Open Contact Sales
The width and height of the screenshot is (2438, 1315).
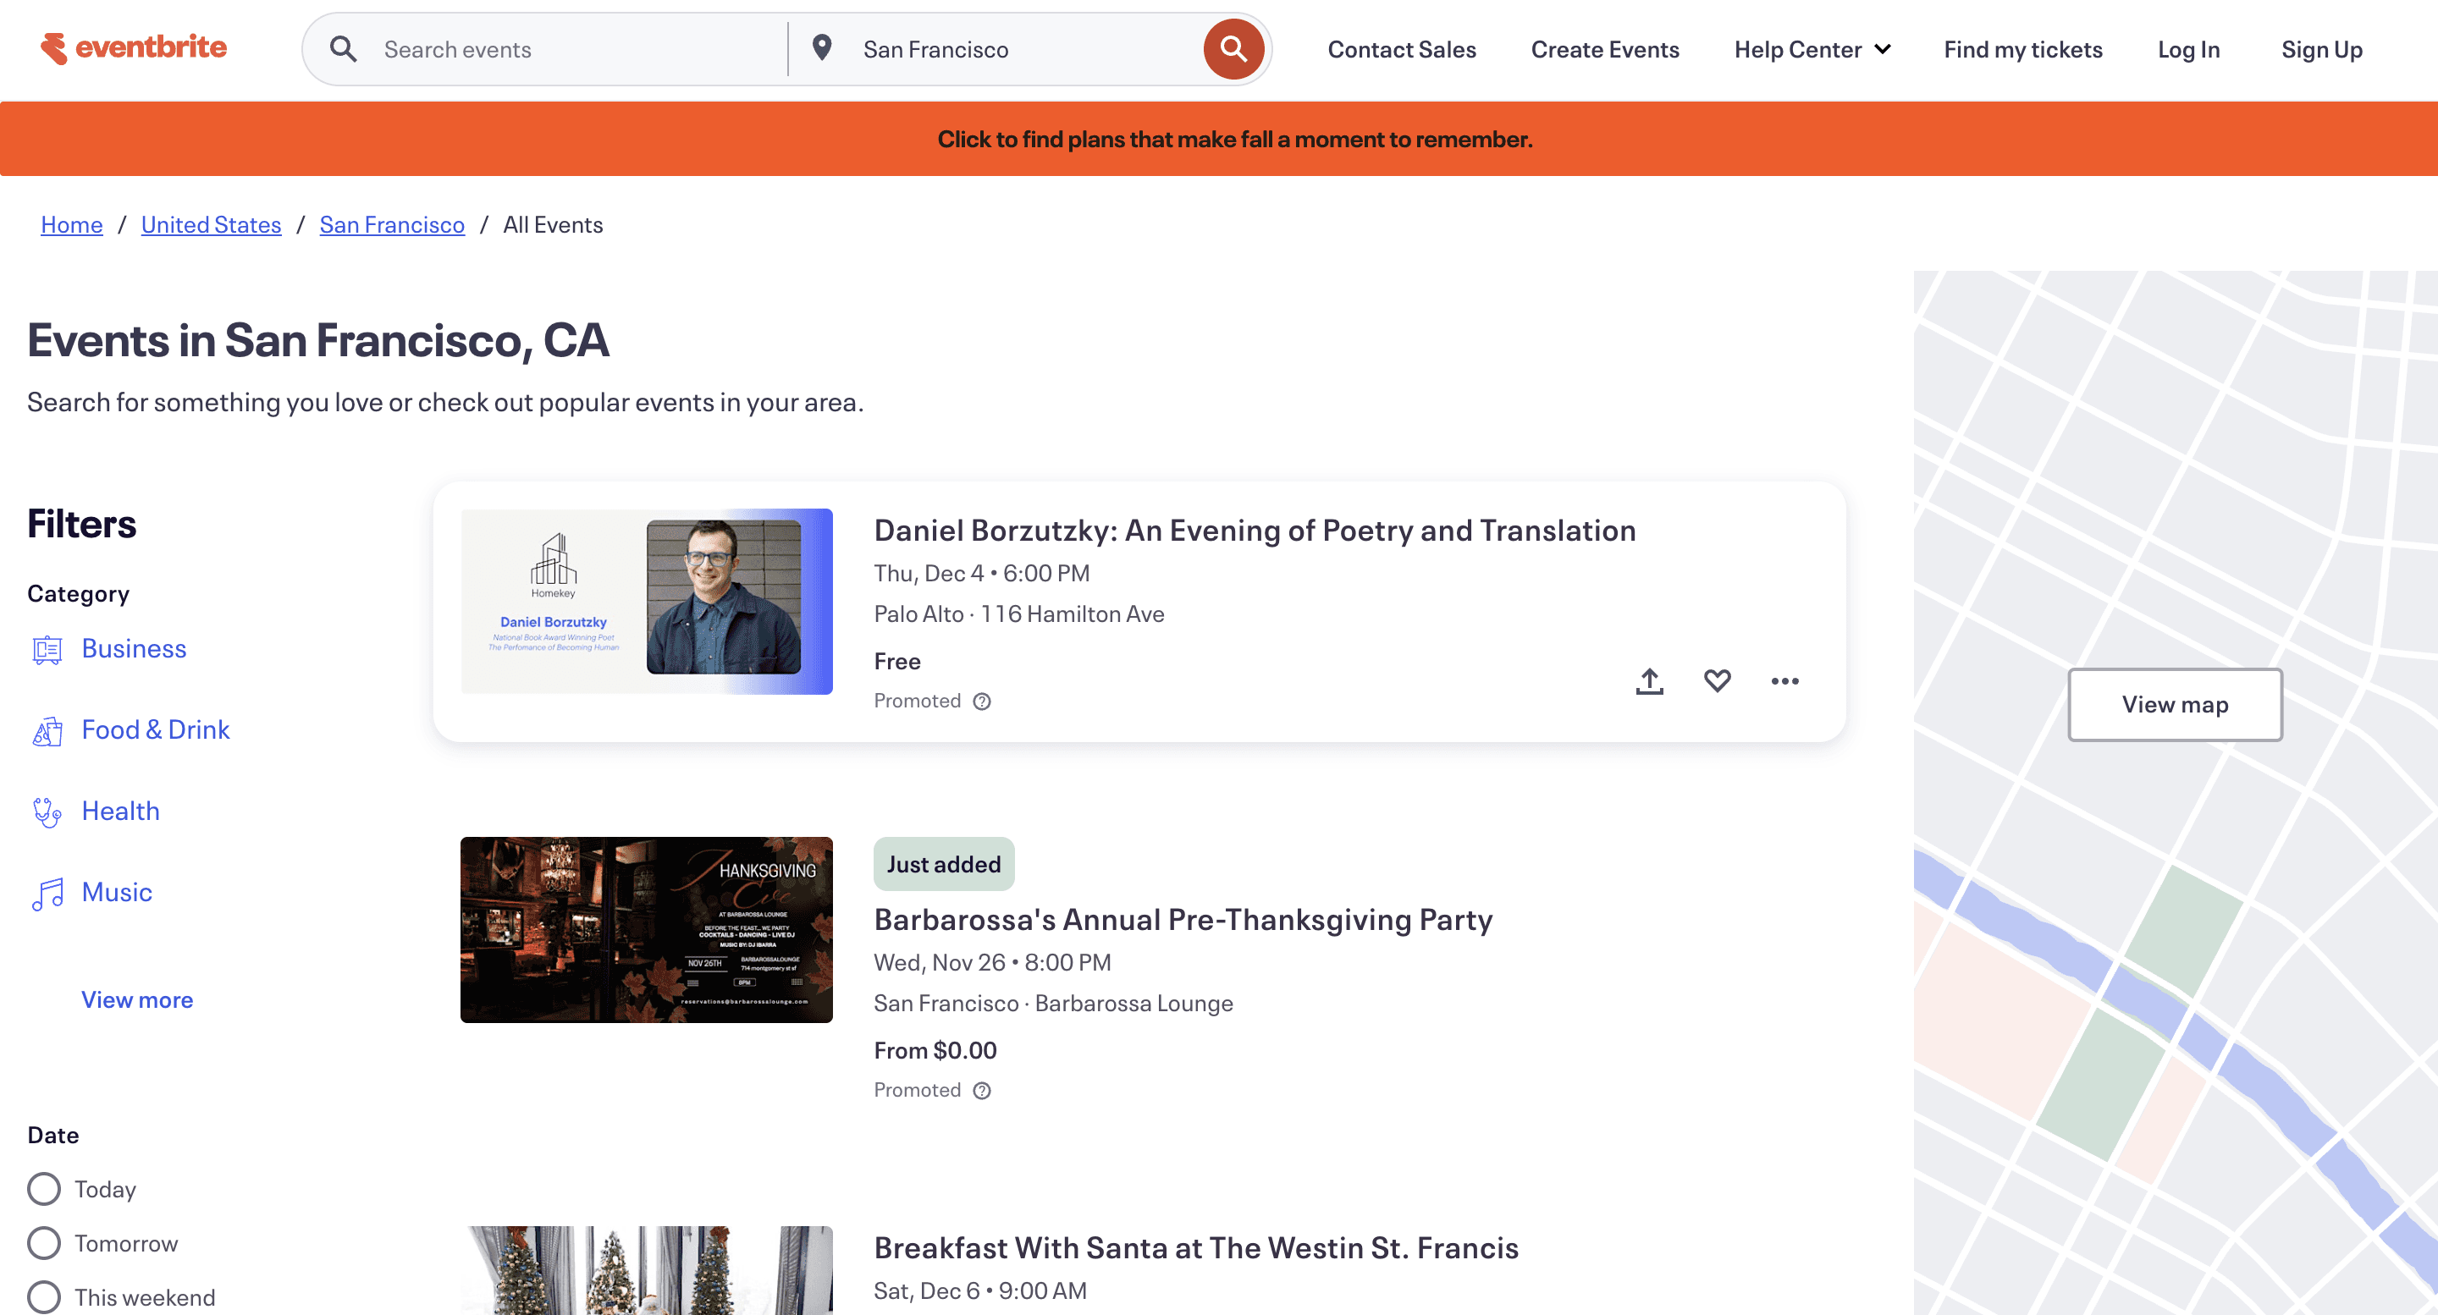(x=1402, y=49)
